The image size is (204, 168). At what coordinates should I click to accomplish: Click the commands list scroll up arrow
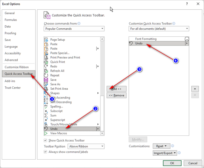pos(102,39)
